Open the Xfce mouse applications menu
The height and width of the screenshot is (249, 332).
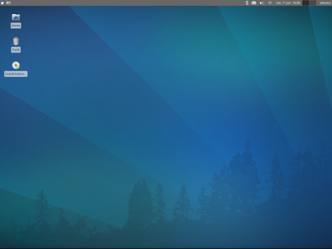(3, 3)
